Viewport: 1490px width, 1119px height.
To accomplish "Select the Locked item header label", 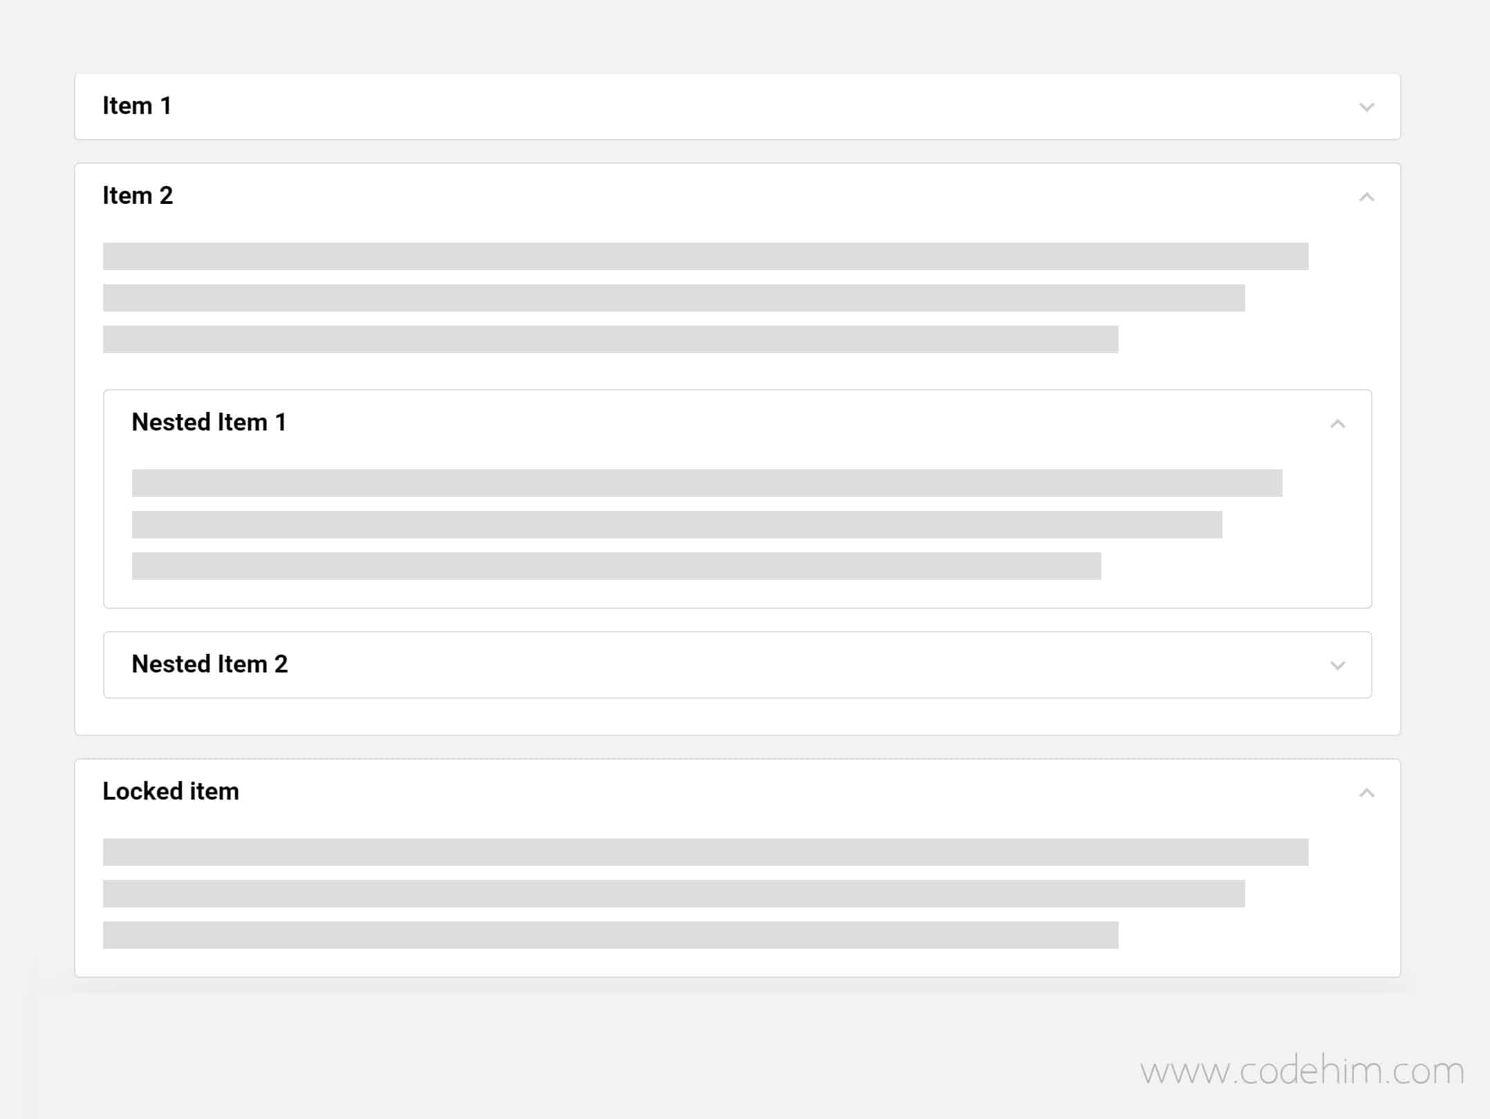I will (x=169, y=791).
